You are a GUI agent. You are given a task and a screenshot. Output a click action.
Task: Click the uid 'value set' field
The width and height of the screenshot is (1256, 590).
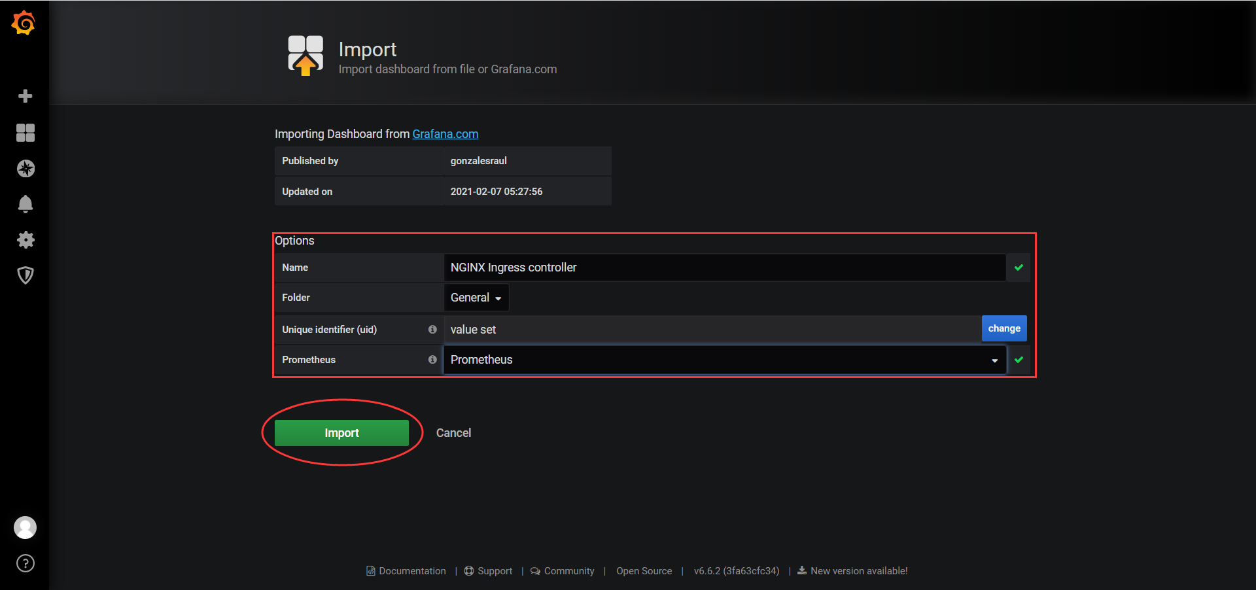[712, 330]
